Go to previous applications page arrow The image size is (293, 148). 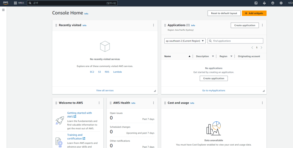(252, 48)
